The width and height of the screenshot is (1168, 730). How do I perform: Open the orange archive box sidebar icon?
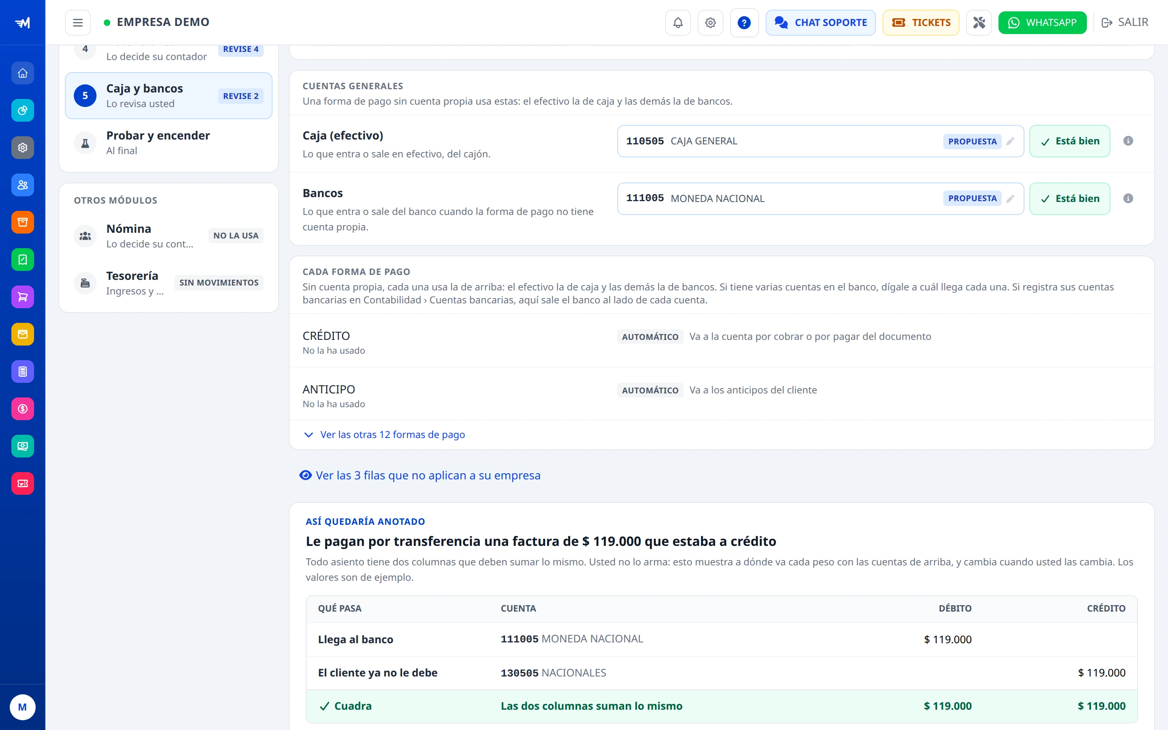23,222
